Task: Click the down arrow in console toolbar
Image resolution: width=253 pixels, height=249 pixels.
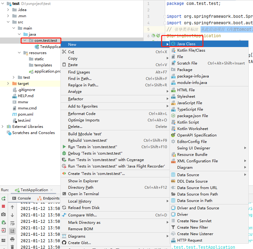Action: pos(12,215)
